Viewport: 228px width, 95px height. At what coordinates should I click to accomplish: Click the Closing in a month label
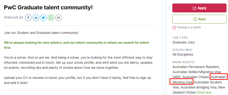tap(189, 27)
